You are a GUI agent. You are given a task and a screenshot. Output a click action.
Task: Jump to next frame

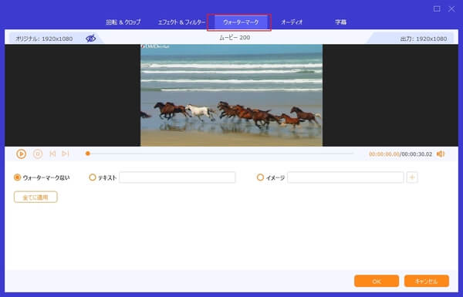point(66,154)
